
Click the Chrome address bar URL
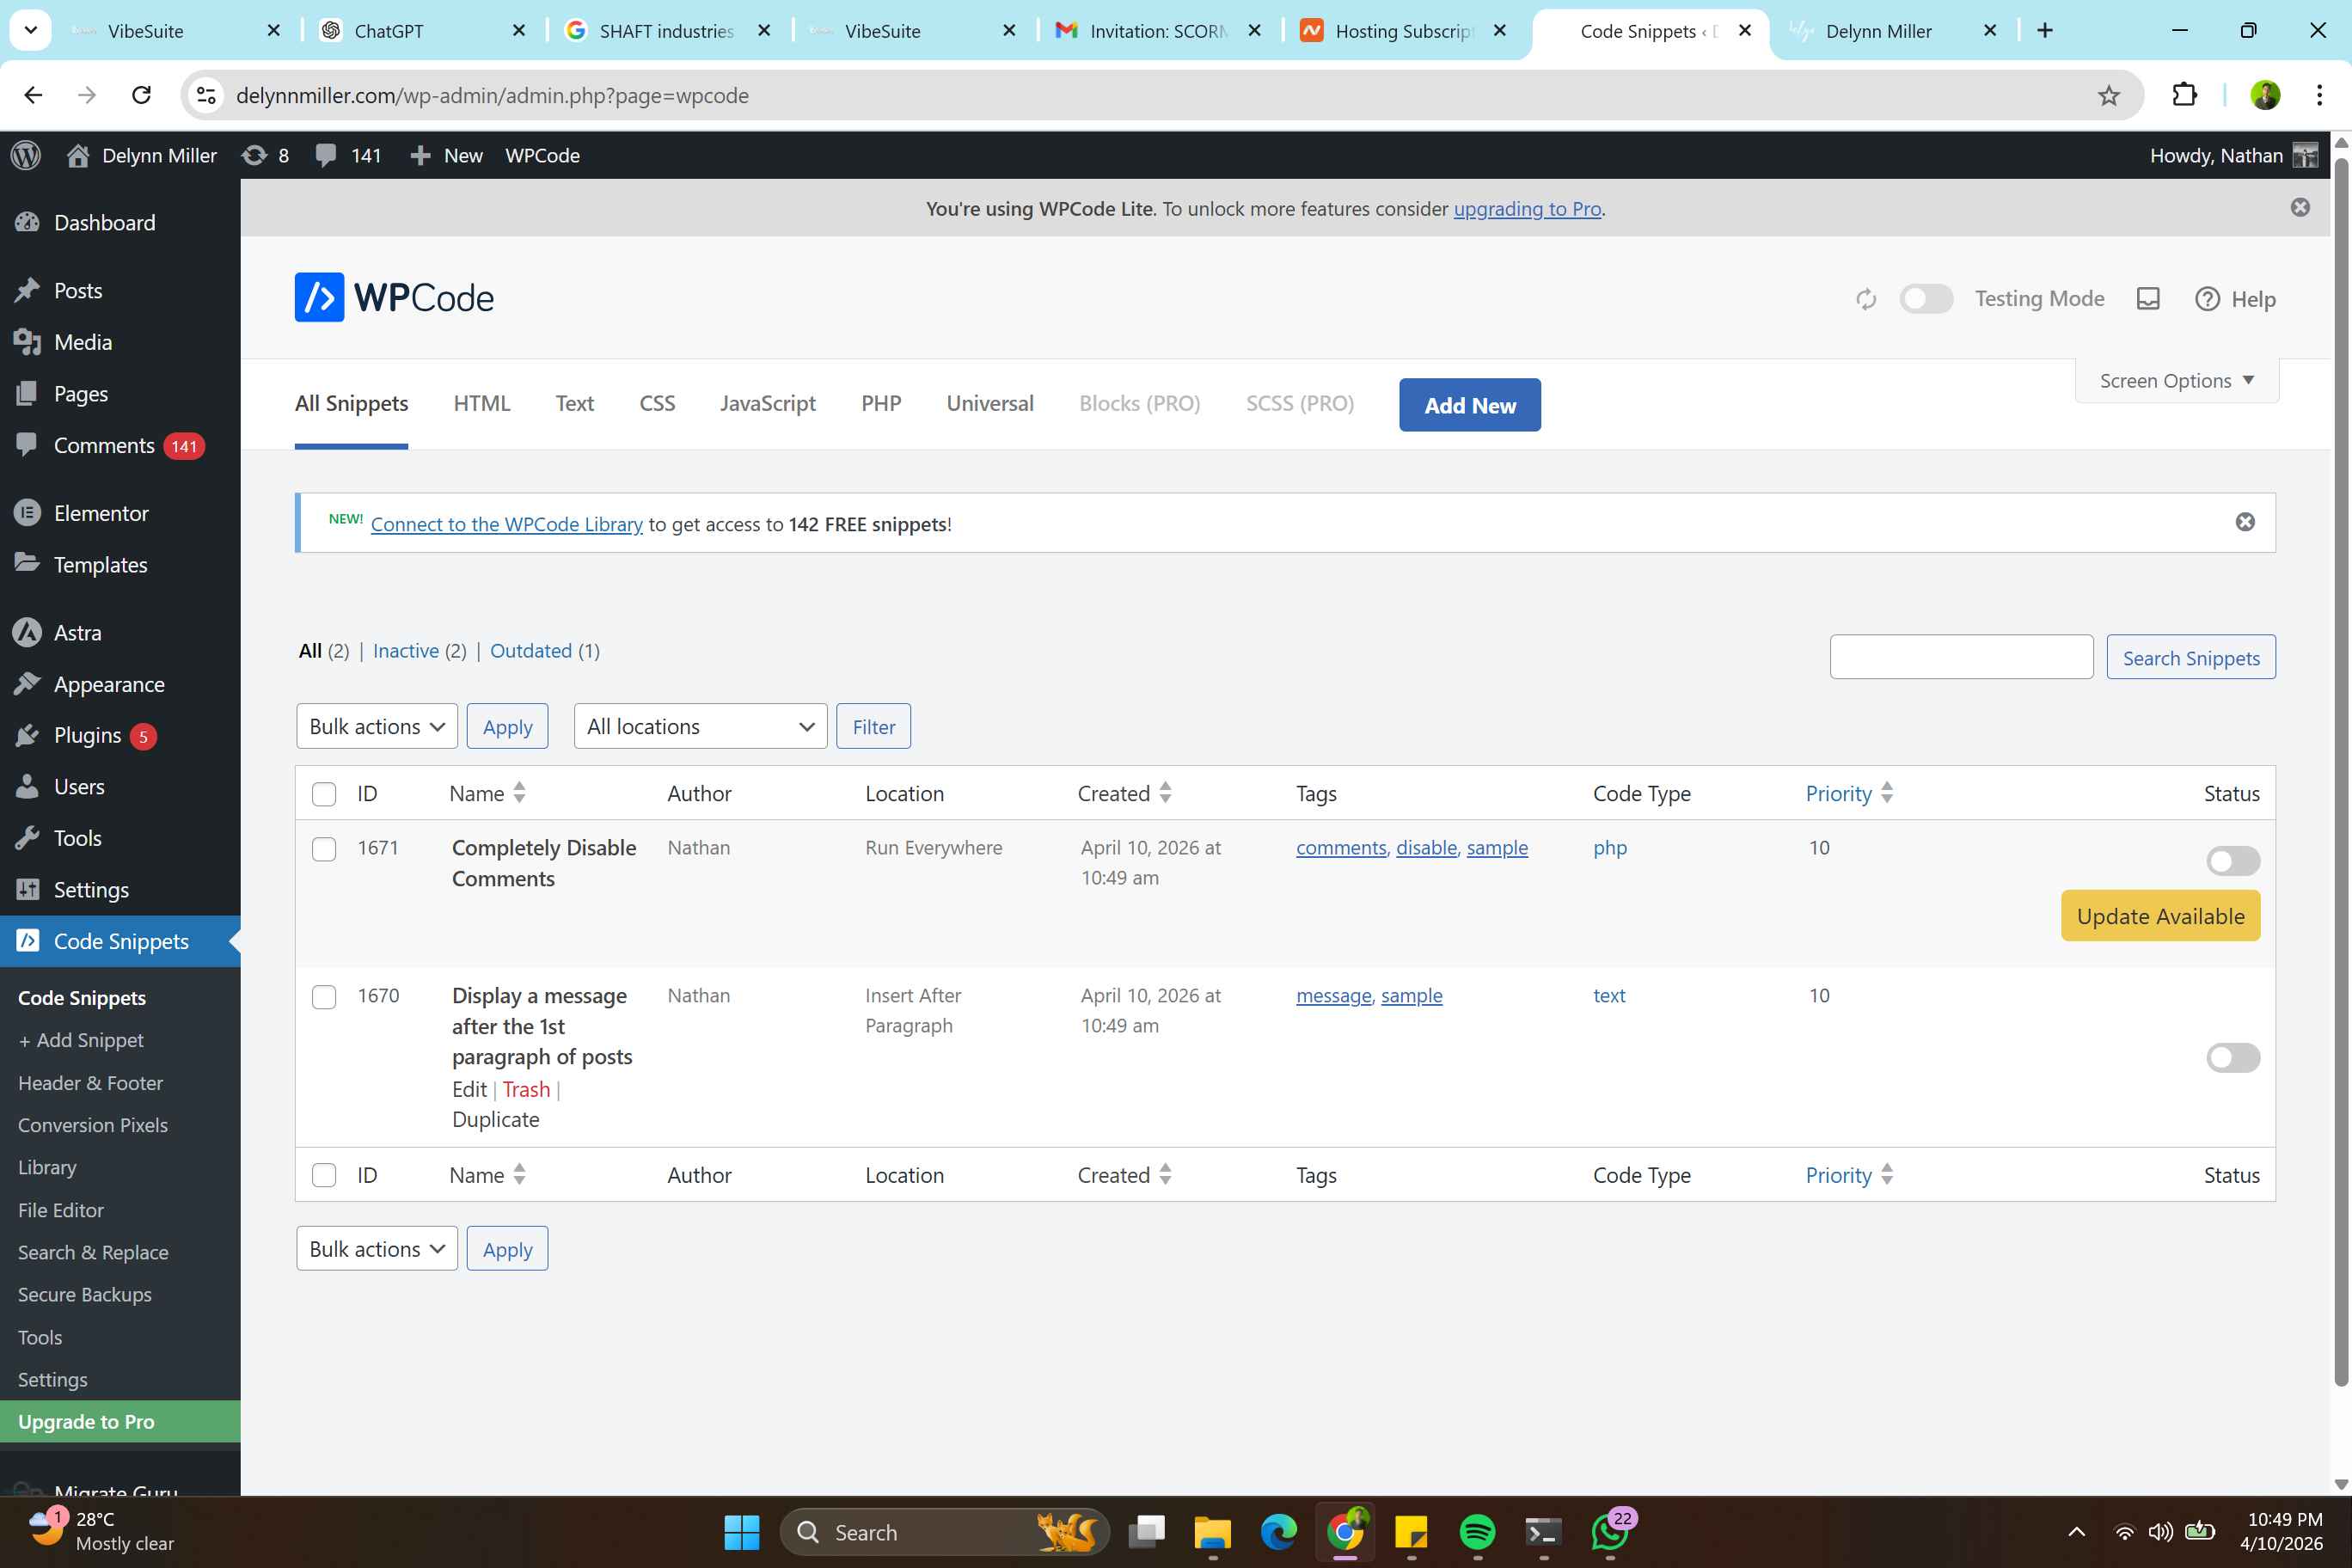[x=492, y=95]
